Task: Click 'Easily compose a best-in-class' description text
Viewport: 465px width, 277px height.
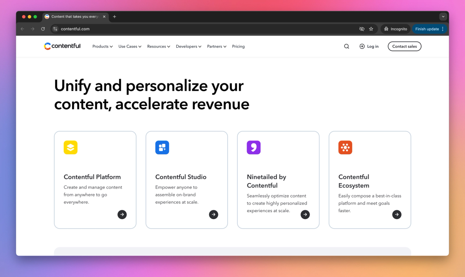Action: [x=370, y=203]
